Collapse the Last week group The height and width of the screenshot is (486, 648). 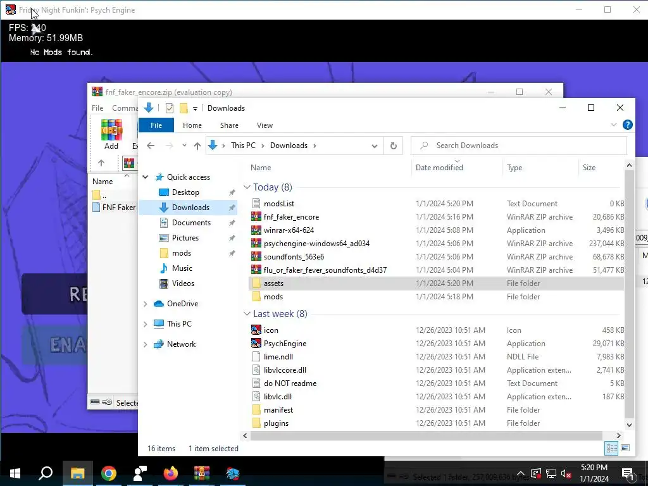coord(247,314)
